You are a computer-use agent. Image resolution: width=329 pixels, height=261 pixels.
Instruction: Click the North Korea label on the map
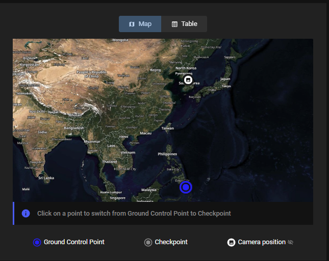(x=186, y=68)
